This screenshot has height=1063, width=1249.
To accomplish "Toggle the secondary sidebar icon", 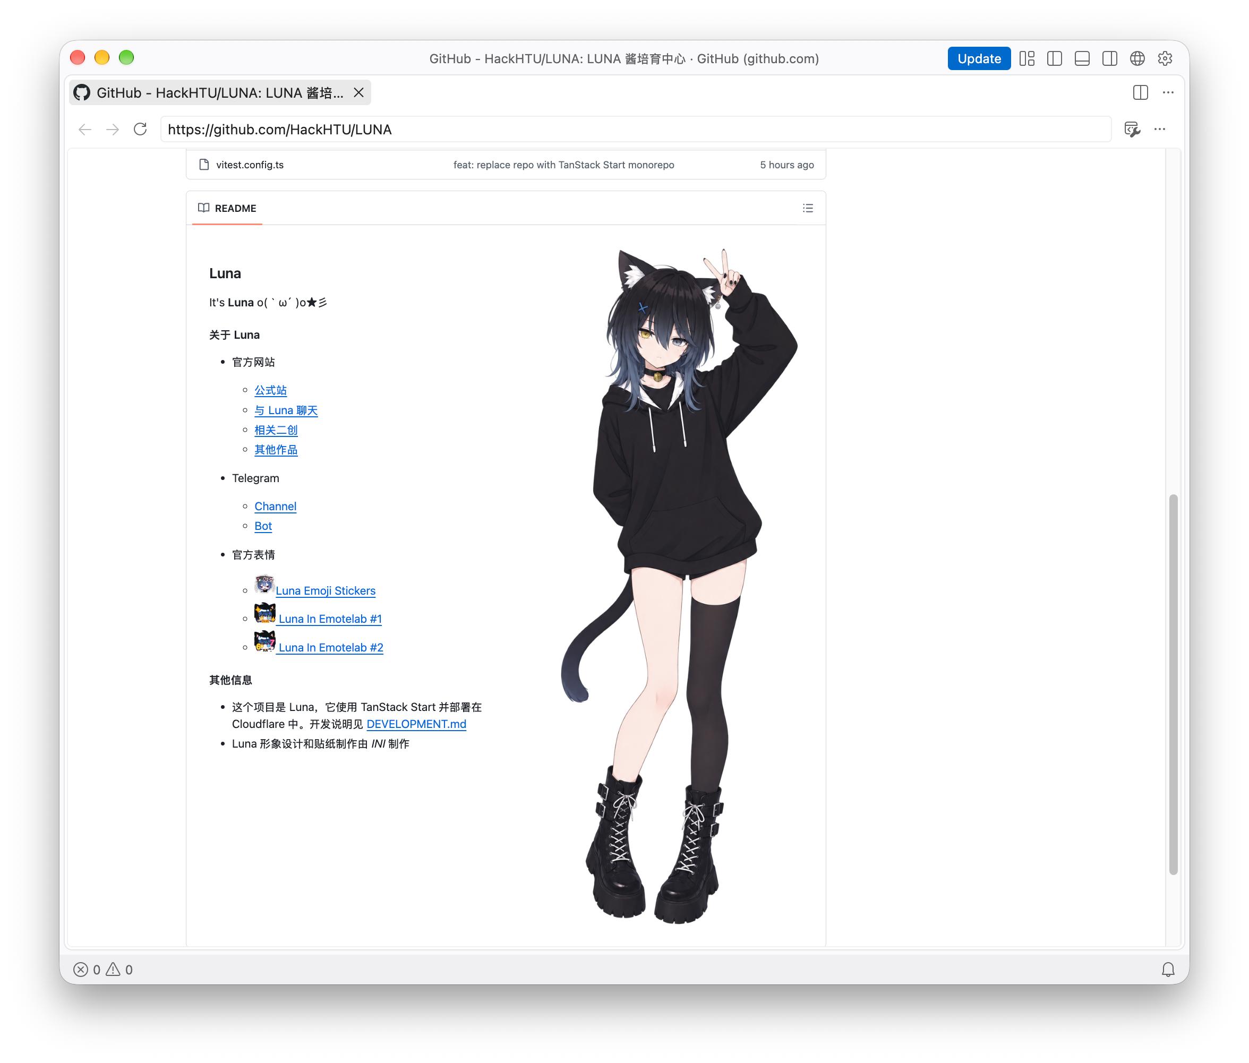I will [x=1110, y=58].
